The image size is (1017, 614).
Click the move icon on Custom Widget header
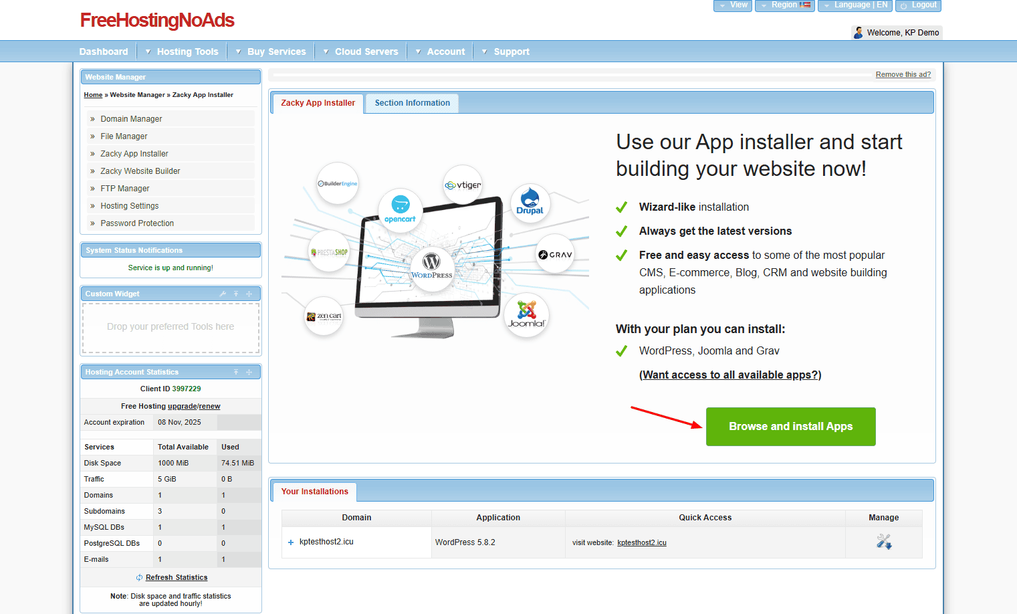click(x=249, y=294)
